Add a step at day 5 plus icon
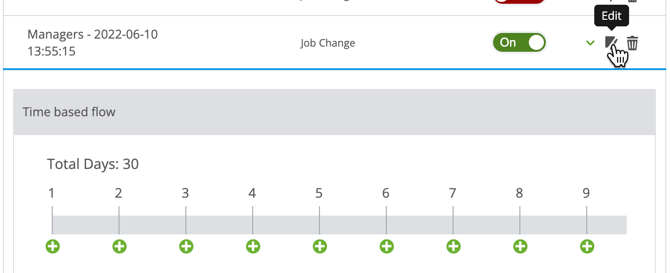670x273 pixels. point(319,246)
